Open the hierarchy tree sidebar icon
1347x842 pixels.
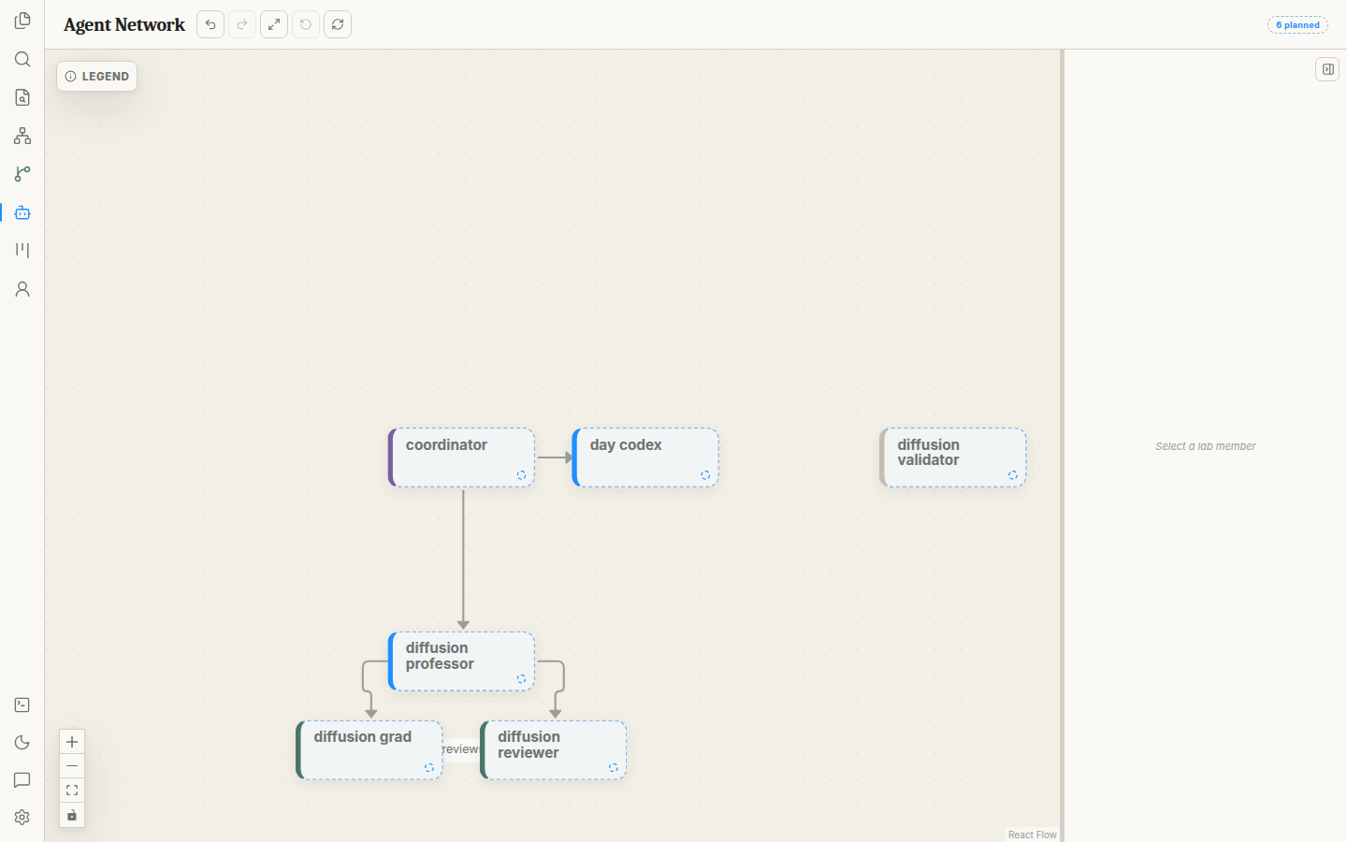point(22,136)
